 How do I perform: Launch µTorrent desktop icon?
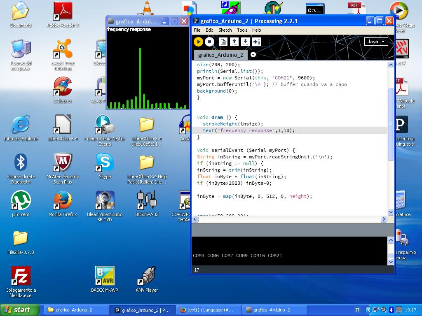click(x=21, y=203)
